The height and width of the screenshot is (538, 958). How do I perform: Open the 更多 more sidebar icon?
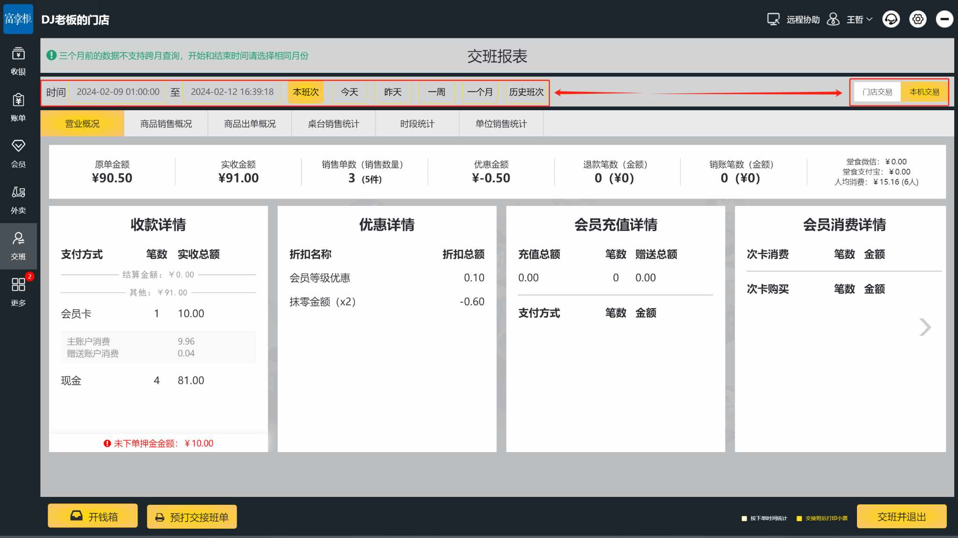[x=18, y=292]
